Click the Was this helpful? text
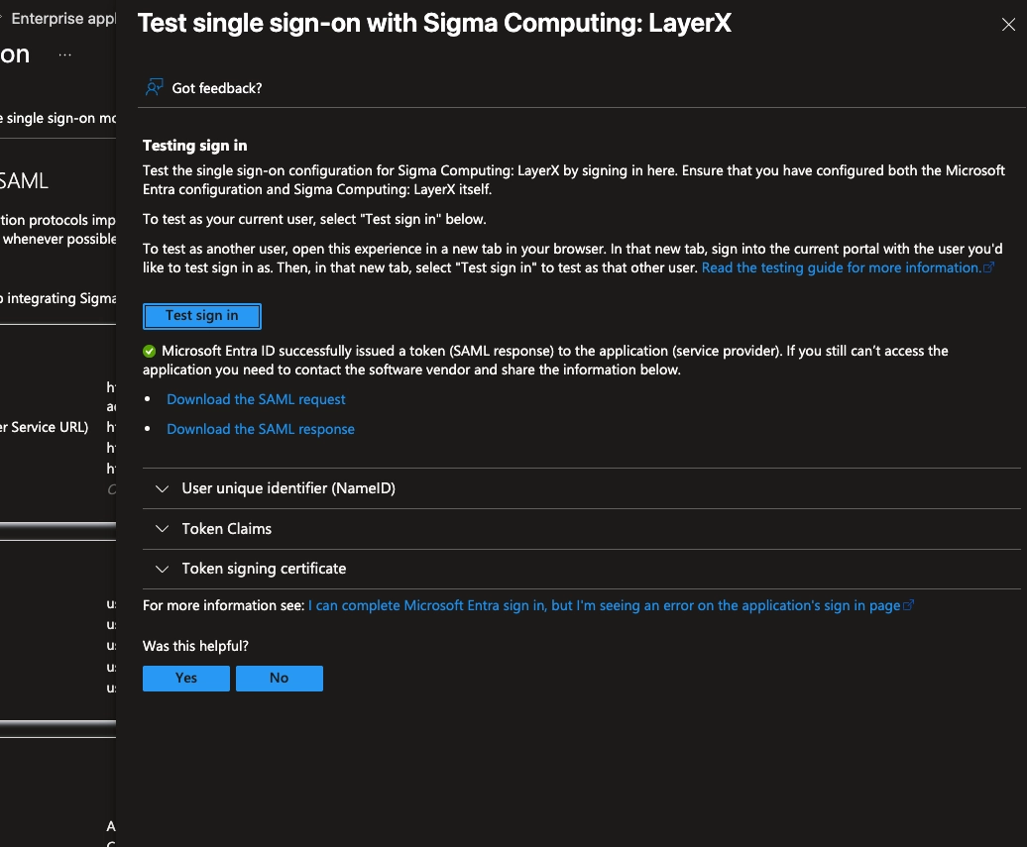This screenshot has height=847, width=1027. pyautogui.click(x=195, y=646)
